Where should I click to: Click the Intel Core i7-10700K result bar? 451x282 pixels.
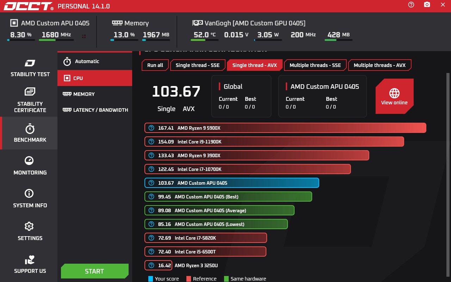[248, 169]
